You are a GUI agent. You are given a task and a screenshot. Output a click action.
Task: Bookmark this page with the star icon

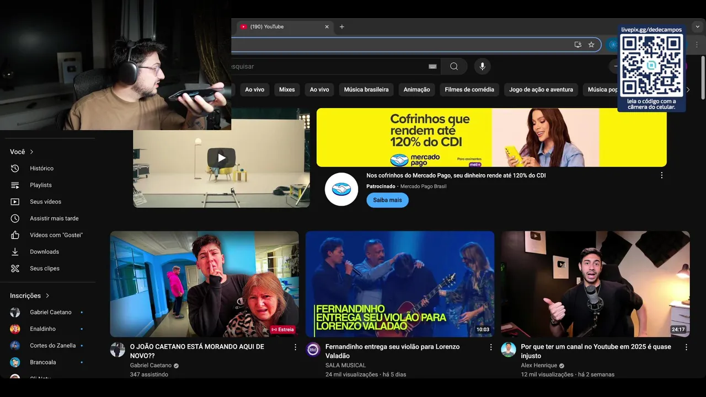pyautogui.click(x=591, y=45)
